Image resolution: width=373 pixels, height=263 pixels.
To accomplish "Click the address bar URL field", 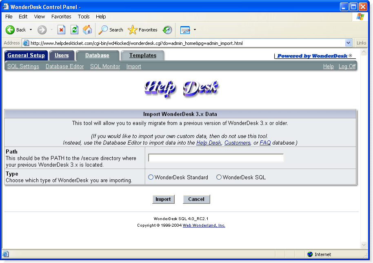I will (183, 43).
